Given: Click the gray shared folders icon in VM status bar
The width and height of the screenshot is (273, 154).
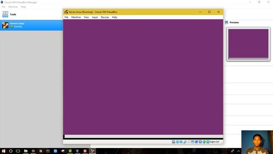Looking at the screenshot, I should tap(189, 142).
